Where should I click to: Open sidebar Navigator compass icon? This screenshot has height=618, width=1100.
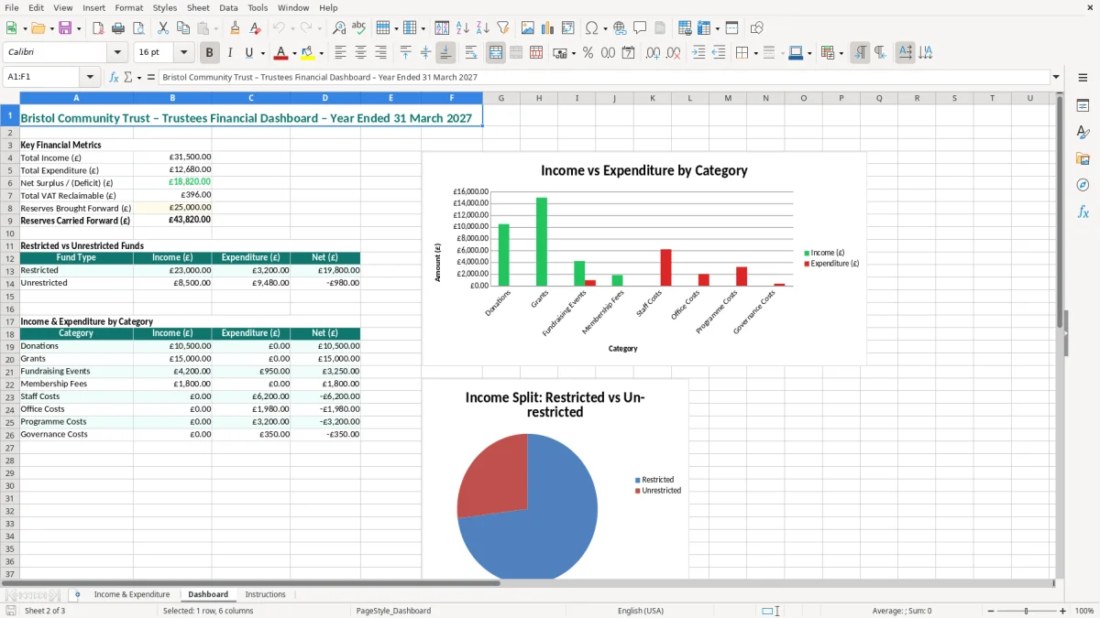pyautogui.click(x=1083, y=185)
